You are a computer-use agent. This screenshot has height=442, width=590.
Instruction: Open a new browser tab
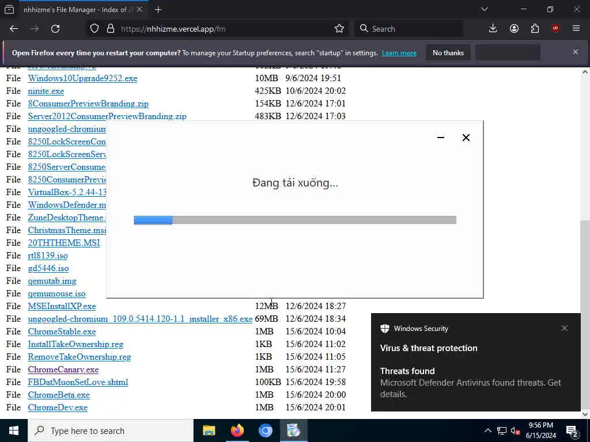point(158,10)
